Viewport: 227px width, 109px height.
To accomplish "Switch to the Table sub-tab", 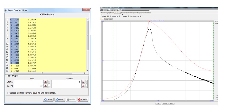I will (x=106, y=19).
